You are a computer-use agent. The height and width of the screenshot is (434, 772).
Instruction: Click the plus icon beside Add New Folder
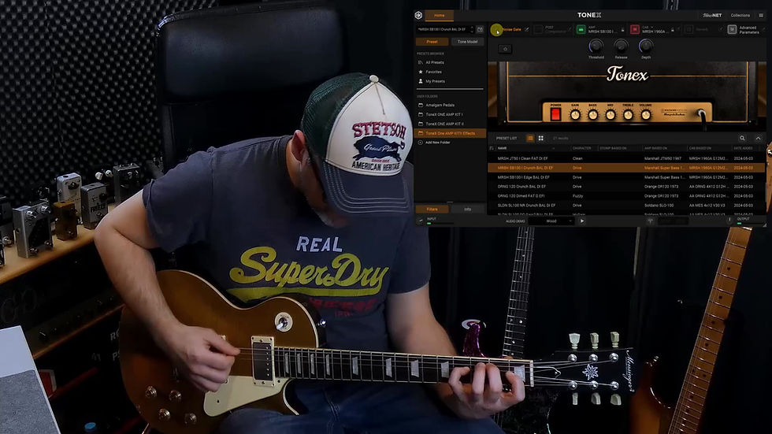(421, 143)
